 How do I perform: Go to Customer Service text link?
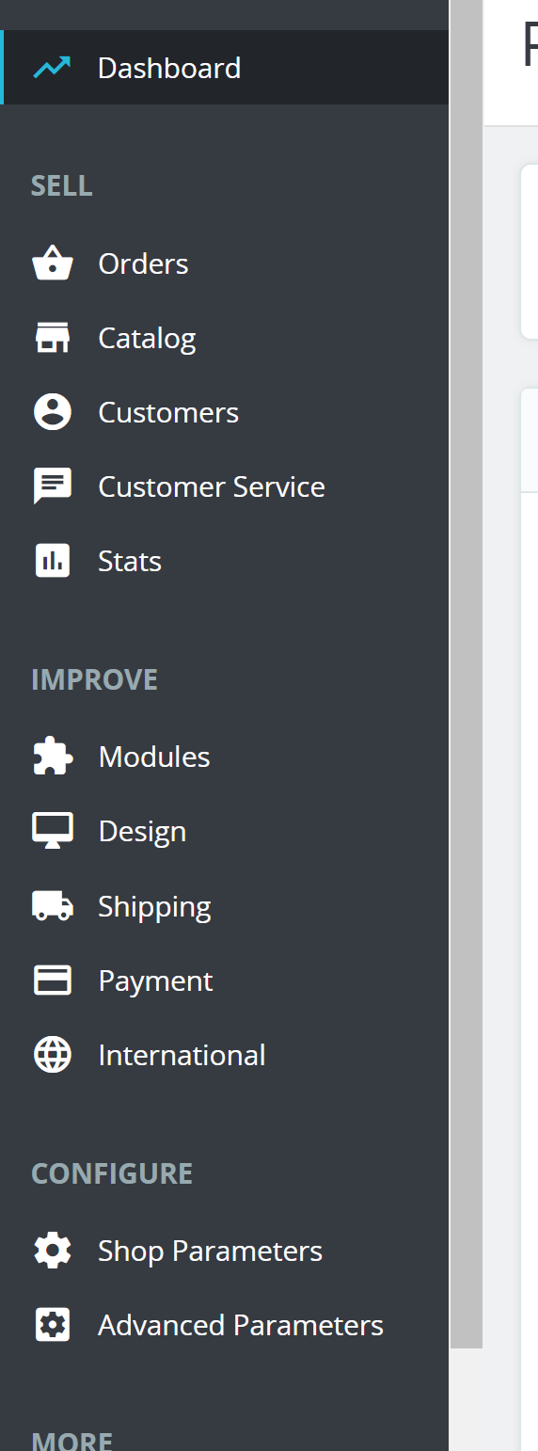click(212, 486)
